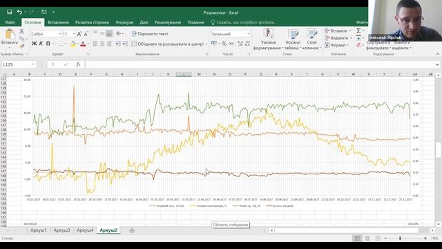Switch to the Дані ribbon tab

click(144, 22)
